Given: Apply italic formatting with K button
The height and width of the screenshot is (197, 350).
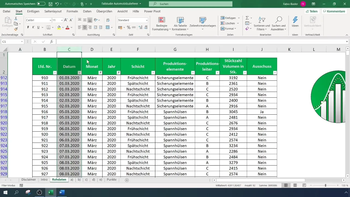Looking at the screenshot, I should click(33, 27).
